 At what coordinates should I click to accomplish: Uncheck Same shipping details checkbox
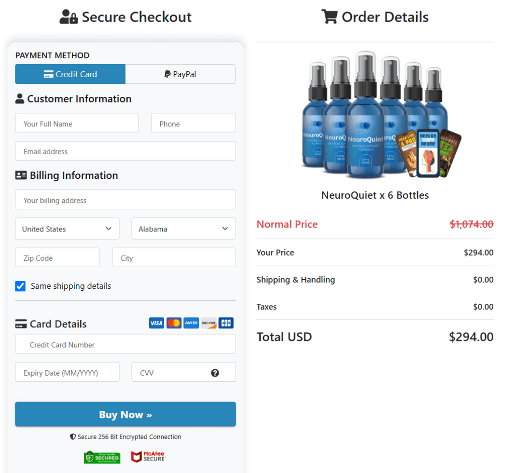tap(20, 286)
